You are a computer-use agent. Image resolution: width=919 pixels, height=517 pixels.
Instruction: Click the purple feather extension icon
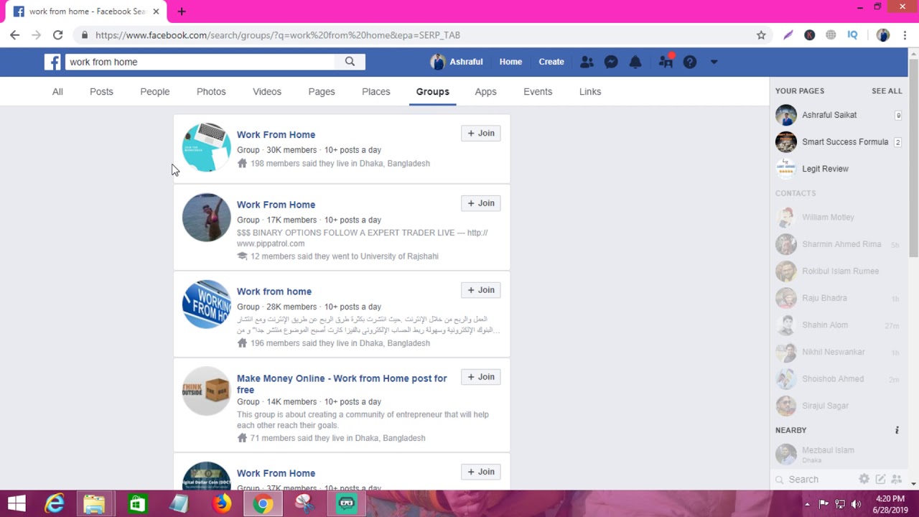[x=788, y=34]
